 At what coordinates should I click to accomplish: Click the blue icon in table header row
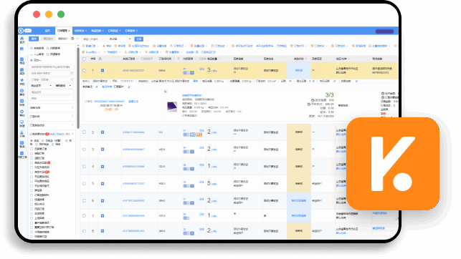pos(100,59)
